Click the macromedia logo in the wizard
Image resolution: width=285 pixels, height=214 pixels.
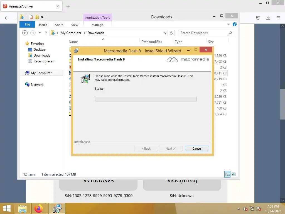pos(188,60)
